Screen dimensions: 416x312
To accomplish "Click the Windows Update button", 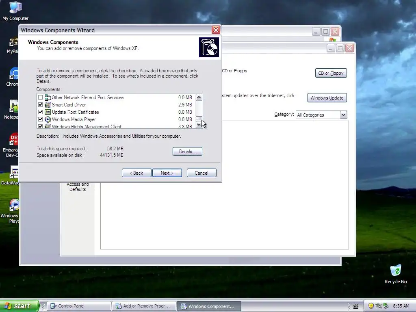I will pos(327,98).
